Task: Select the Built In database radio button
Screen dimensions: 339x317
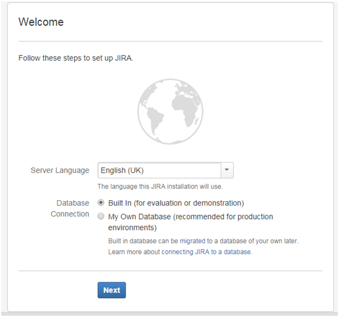Action: 101,203
